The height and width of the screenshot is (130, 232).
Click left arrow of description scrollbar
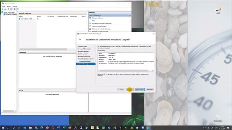click(x=99, y=71)
